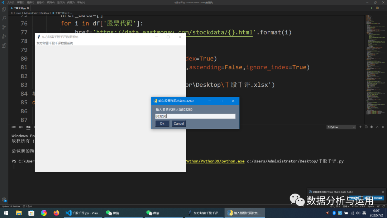Open the Search view in activity bar

click(4, 18)
